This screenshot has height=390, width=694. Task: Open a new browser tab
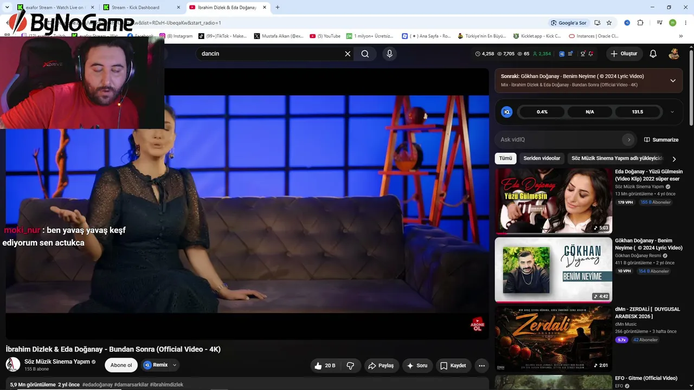point(278,8)
